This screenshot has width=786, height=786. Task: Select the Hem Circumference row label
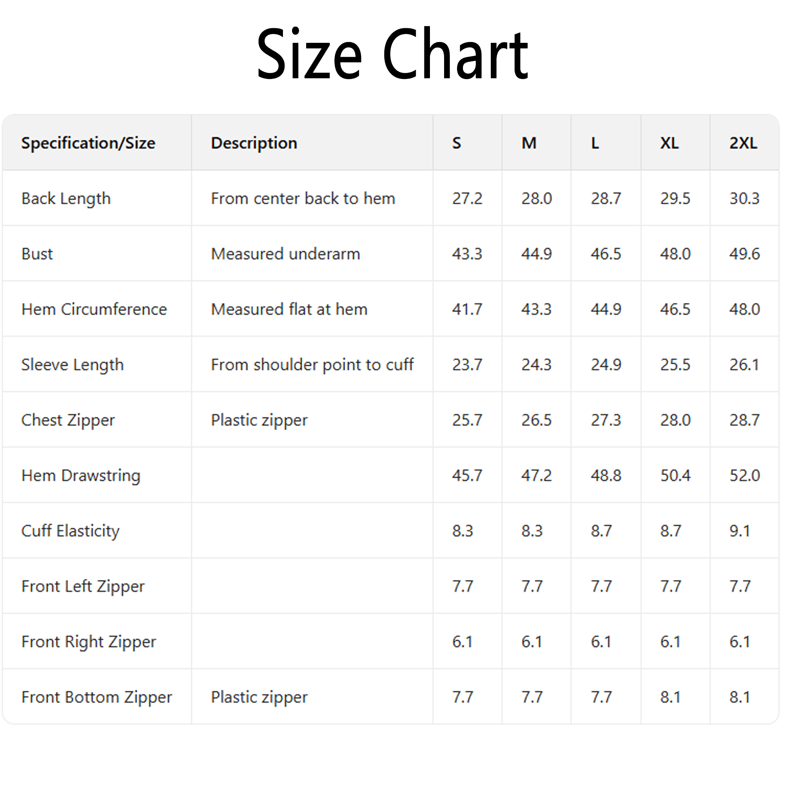pos(94,309)
